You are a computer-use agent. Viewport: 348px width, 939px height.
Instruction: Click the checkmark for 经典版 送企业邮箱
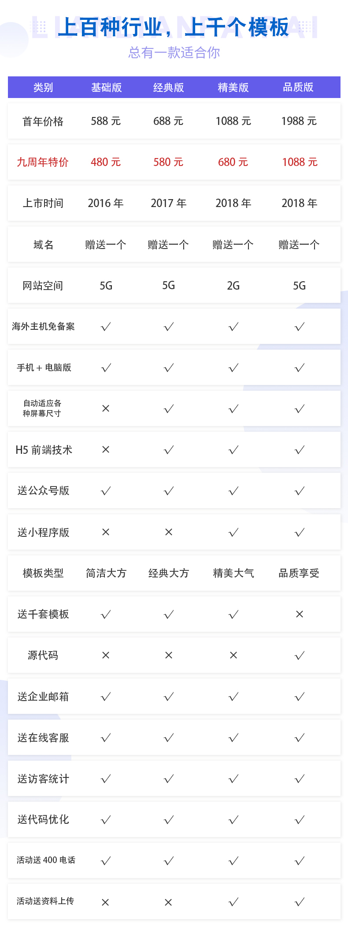[x=169, y=697]
